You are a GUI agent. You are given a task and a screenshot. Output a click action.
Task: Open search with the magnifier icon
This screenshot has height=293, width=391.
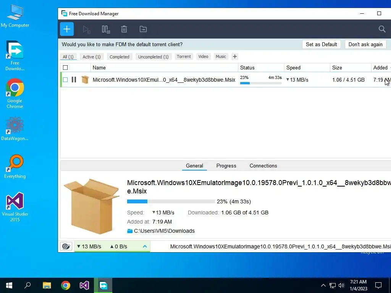click(x=382, y=29)
